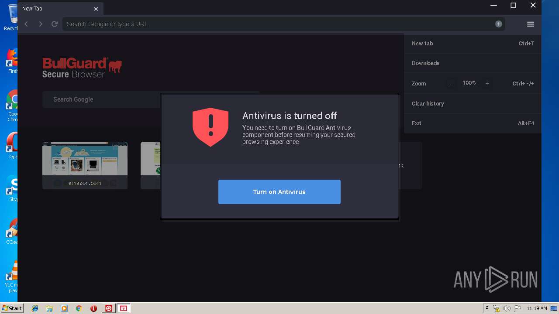Go back with the browser back arrow
Viewport: 559px width, 314px height.
tap(26, 24)
